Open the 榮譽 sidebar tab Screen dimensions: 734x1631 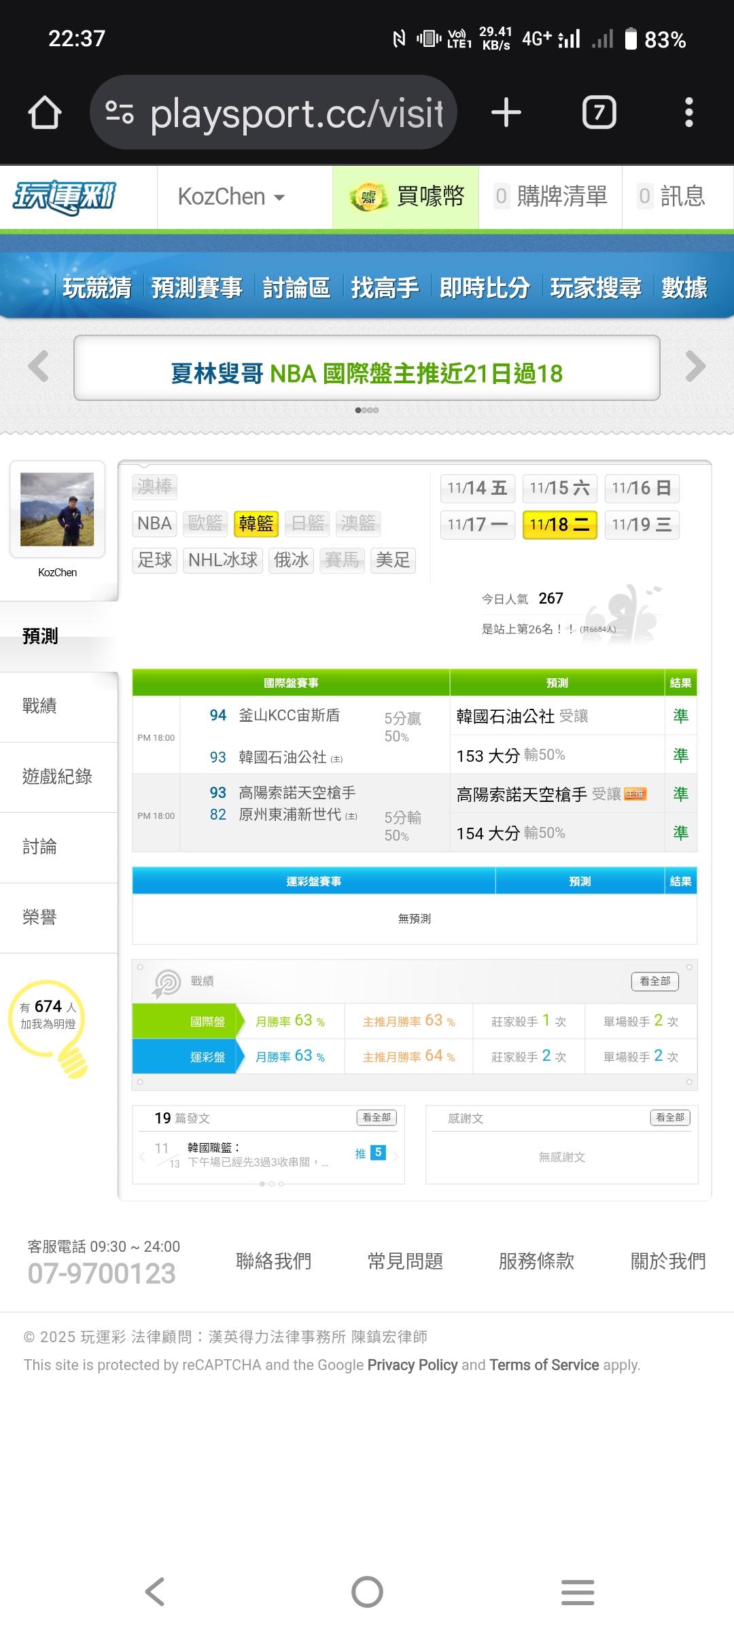click(x=59, y=917)
